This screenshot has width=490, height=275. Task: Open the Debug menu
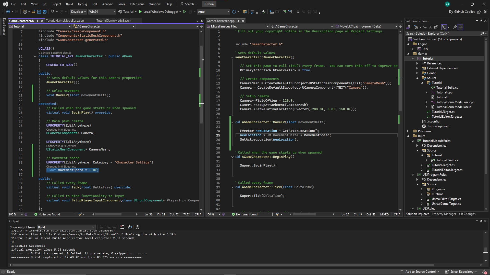coord(82,4)
